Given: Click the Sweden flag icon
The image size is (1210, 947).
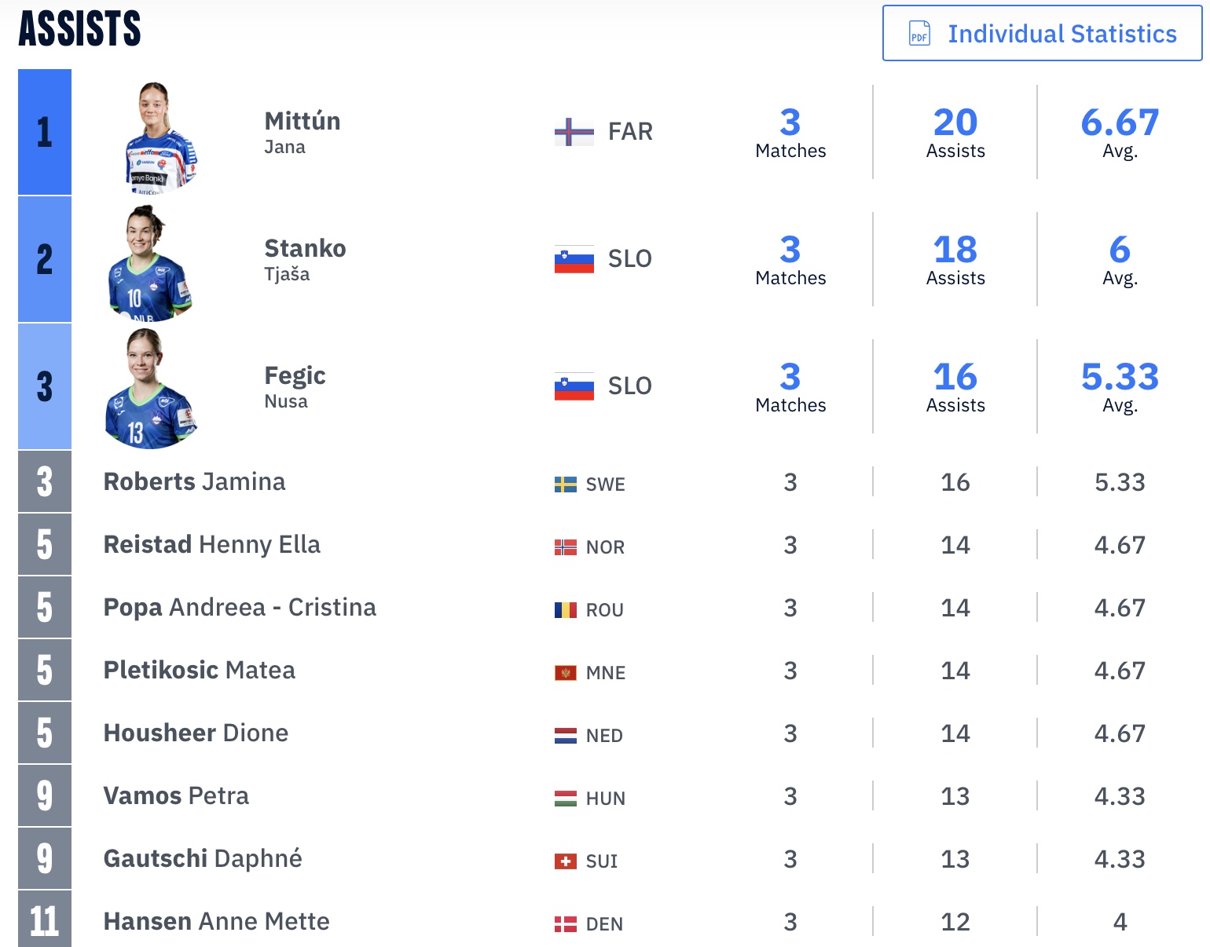Looking at the screenshot, I should (x=565, y=484).
